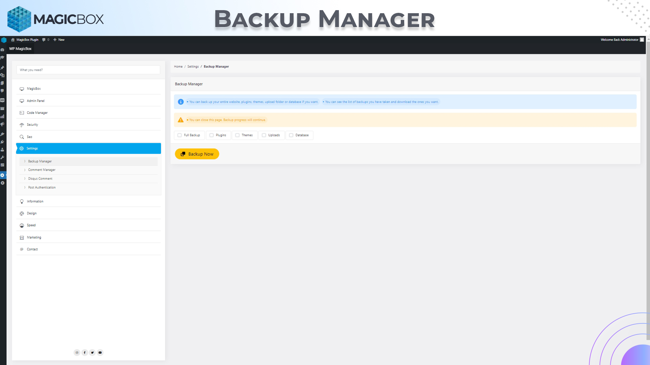This screenshot has width=650, height=365.
Task: Click the Twitter icon in the footer
Action: pos(92,352)
